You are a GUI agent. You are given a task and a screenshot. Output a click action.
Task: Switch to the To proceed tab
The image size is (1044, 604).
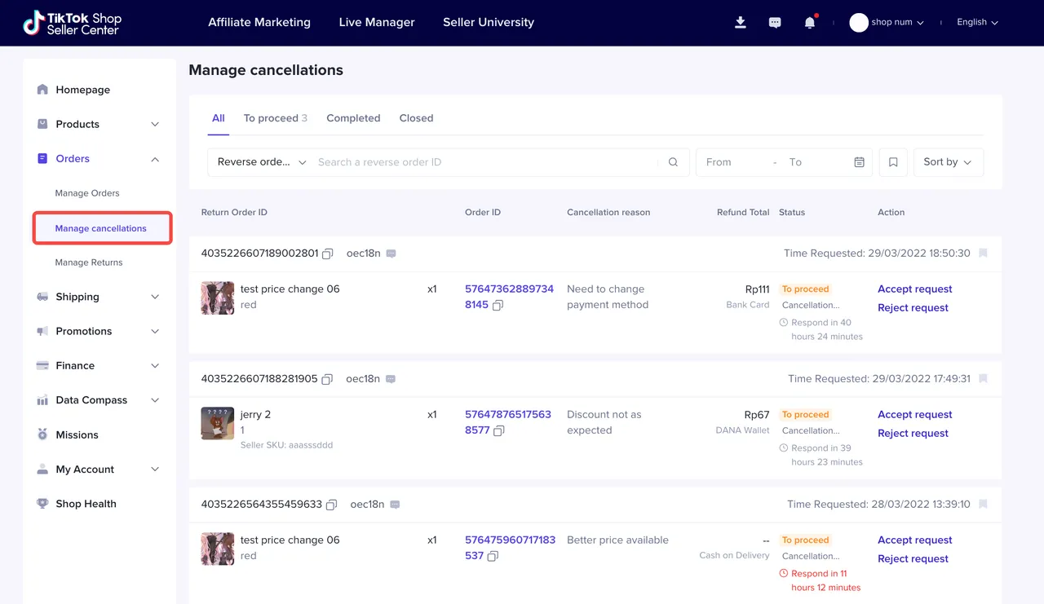click(275, 118)
